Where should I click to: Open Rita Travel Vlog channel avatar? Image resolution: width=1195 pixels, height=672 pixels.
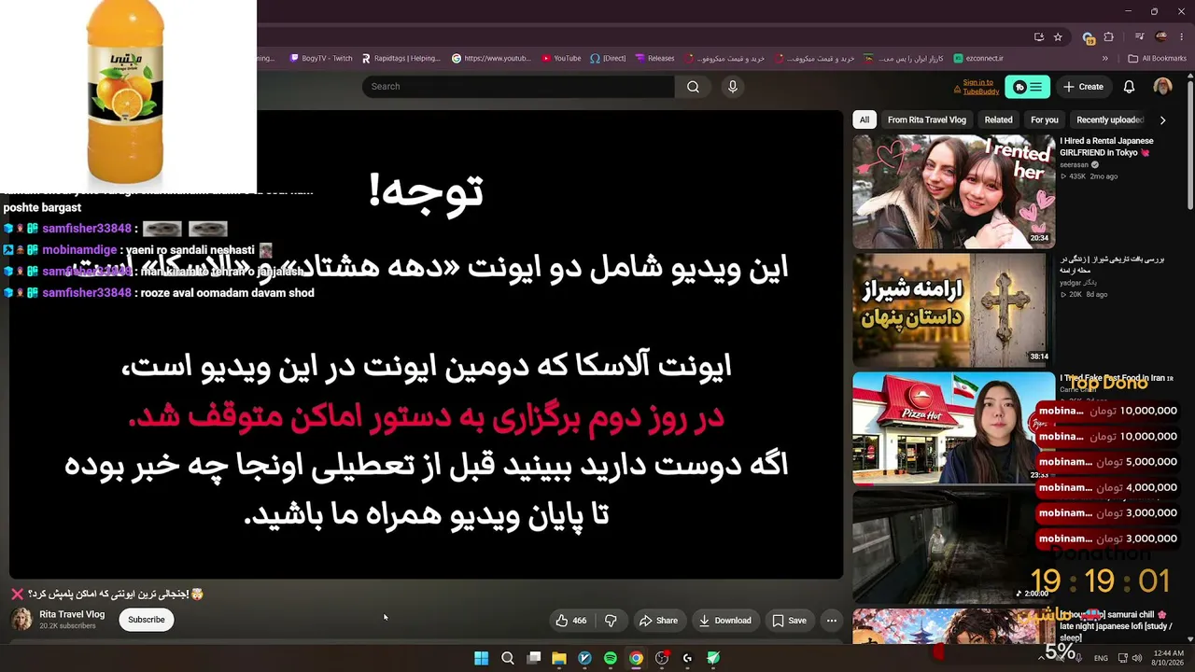pos(21,619)
